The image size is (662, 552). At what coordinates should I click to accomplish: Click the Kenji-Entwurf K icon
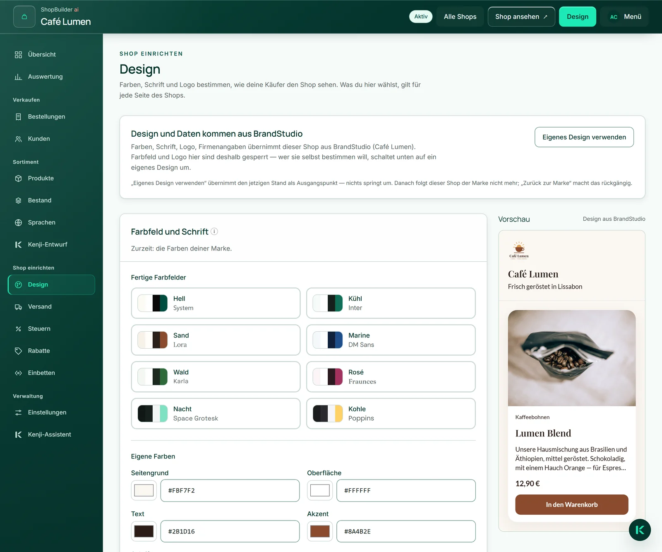(x=18, y=245)
